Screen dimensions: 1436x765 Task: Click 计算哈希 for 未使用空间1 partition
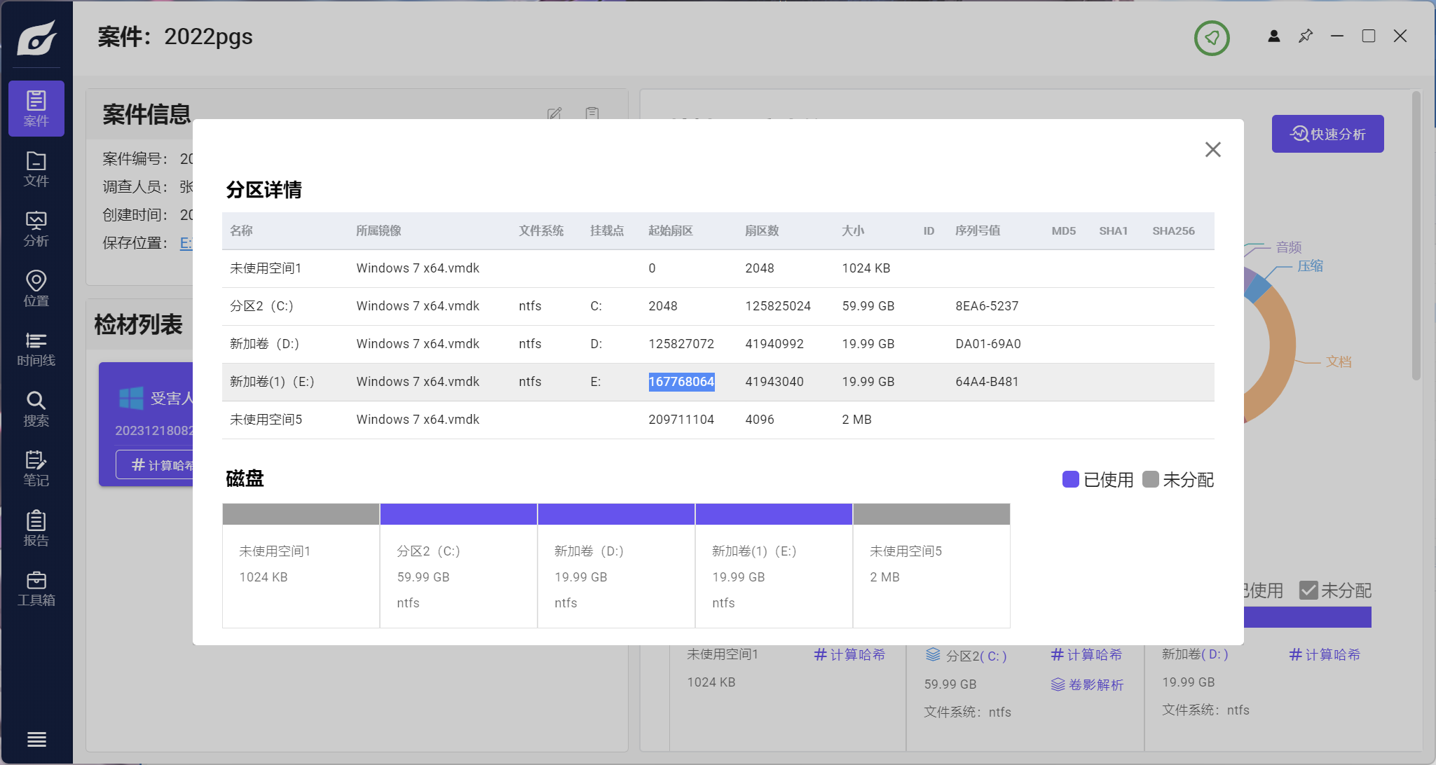849,654
